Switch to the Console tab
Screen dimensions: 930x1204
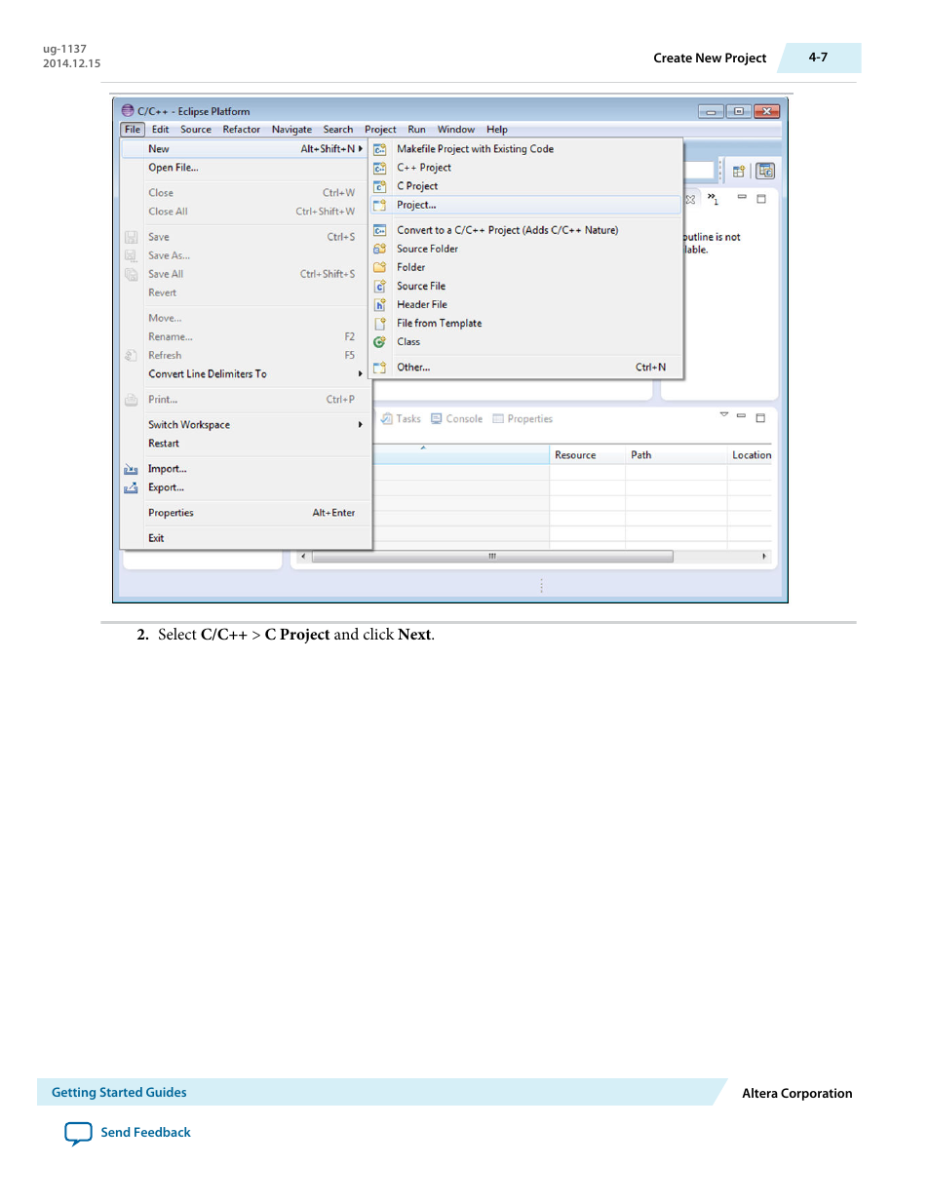[457, 419]
